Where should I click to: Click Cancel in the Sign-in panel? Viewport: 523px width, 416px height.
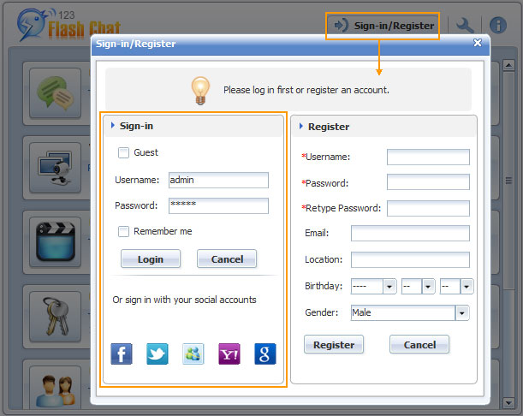point(227,259)
